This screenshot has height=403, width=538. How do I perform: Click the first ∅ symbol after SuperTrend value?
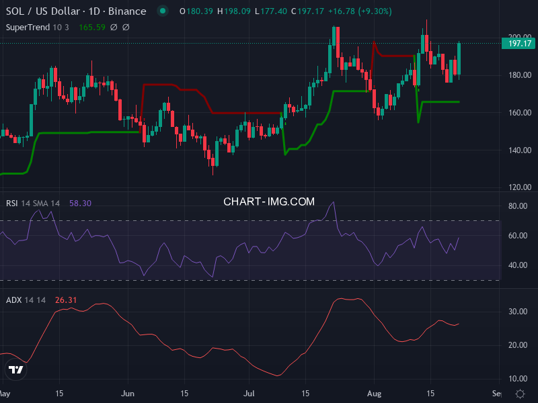pyautogui.click(x=114, y=28)
